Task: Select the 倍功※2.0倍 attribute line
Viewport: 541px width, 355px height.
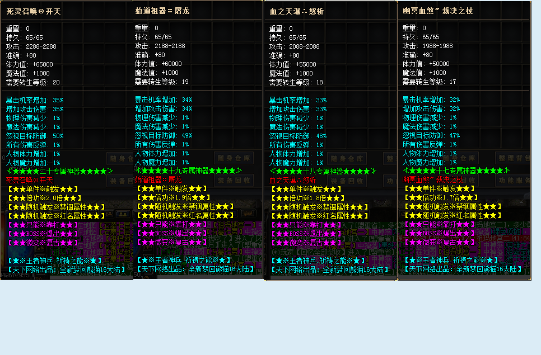Action: point(44,198)
